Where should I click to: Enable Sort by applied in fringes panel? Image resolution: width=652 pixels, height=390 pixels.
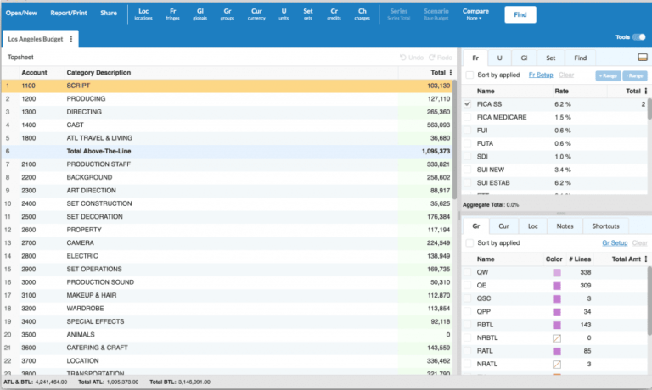pyautogui.click(x=469, y=75)
